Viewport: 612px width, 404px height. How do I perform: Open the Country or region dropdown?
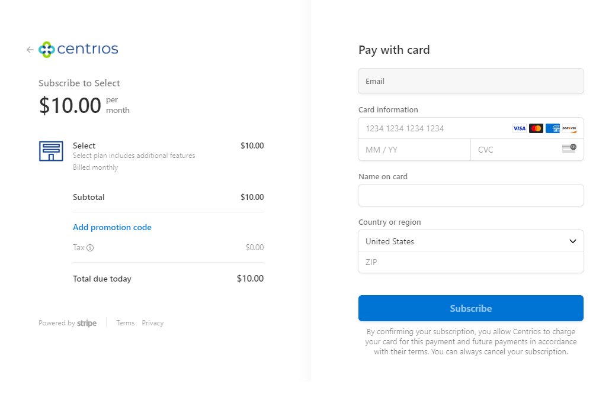pos(462,241)
